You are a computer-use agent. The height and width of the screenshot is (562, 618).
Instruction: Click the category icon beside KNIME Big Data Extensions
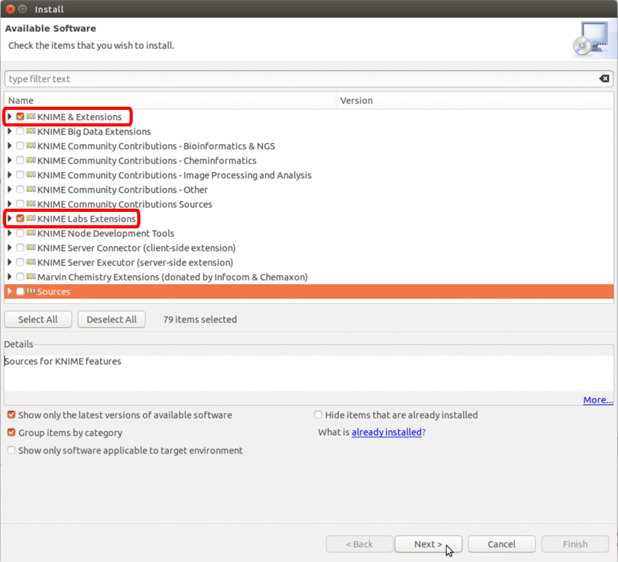click(x=31, y=131)
